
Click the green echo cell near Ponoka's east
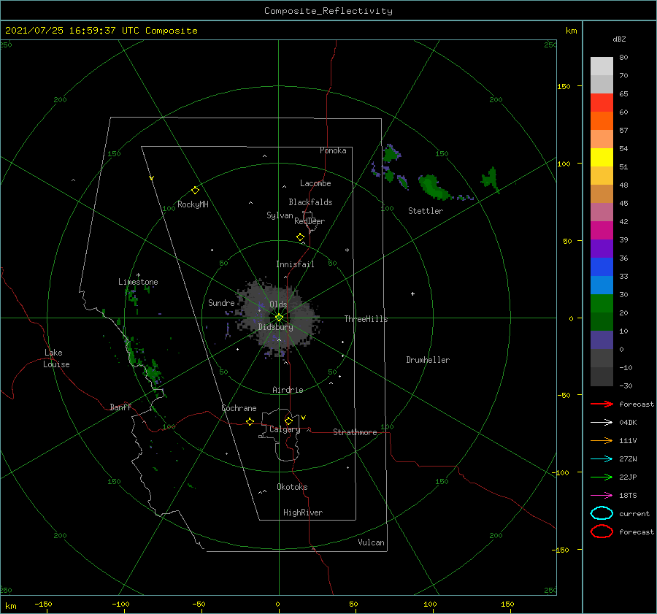point(391,153)
